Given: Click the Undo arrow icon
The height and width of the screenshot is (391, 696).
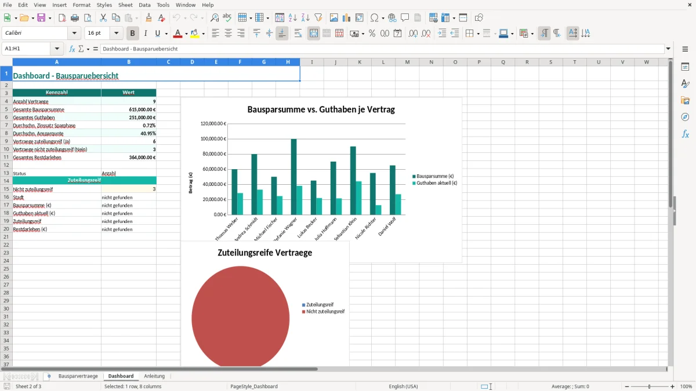Looking at the screenshot, I should pos(176,18).
